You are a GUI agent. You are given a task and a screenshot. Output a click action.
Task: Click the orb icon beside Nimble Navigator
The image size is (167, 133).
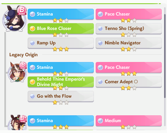100,43
